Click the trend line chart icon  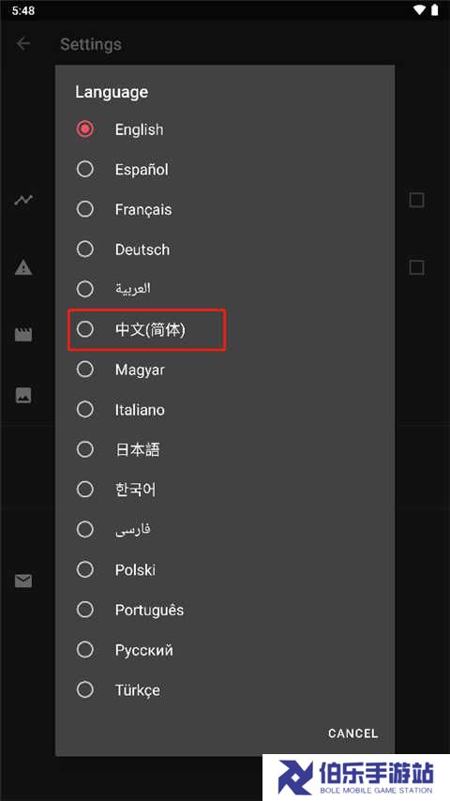23,200
